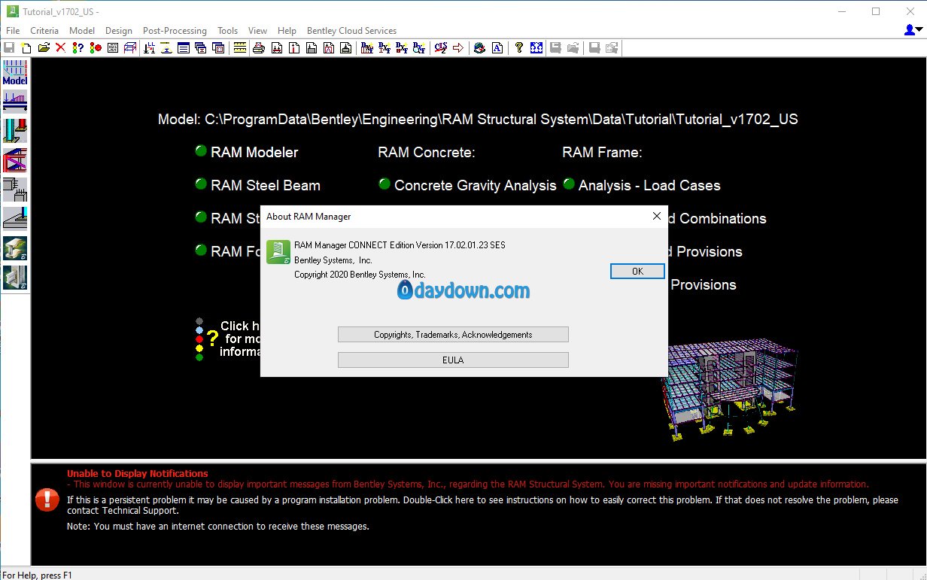Click 'For Help, press F1' status text
The width and height of the screenshot is (927, 580).
[x=38, y=575]
